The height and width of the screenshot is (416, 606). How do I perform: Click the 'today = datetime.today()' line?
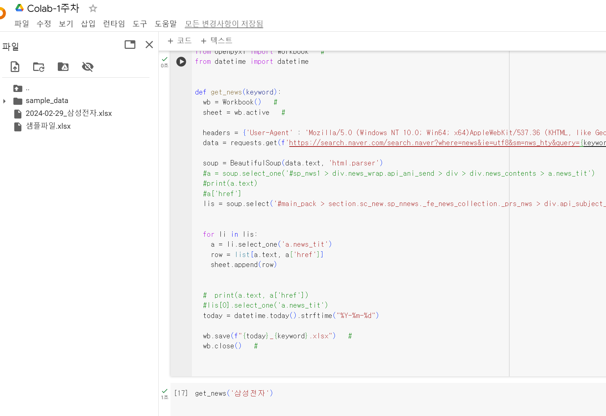tap(291, 316)
